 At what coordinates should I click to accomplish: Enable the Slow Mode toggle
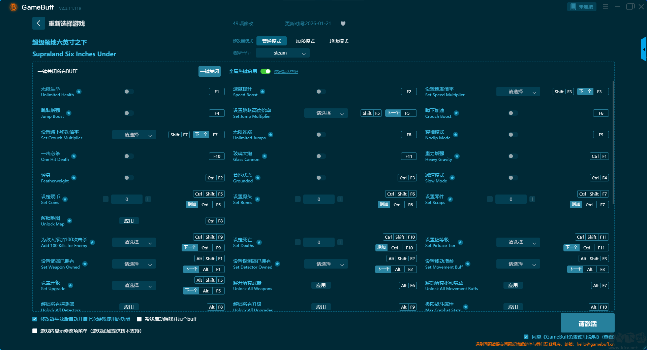pos(513,178)
